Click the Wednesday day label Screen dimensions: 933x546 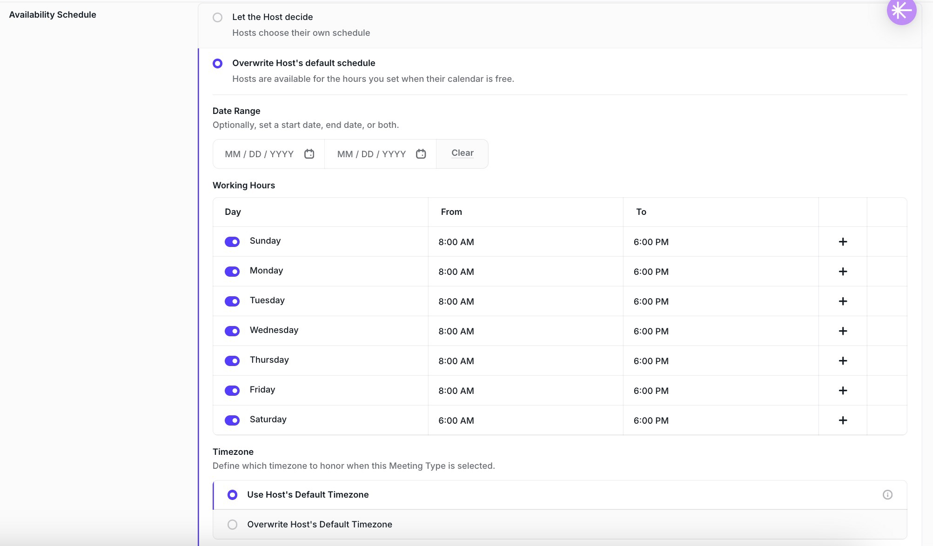(274, 330)
